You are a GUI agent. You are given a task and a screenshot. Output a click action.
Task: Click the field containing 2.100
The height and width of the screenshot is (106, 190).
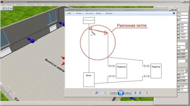[x=183, y=51]
